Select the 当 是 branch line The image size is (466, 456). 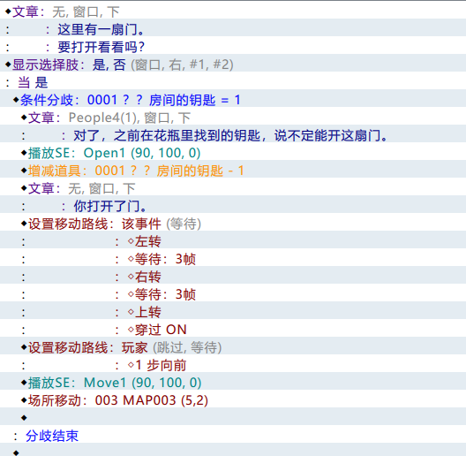[x=233, y=80]
